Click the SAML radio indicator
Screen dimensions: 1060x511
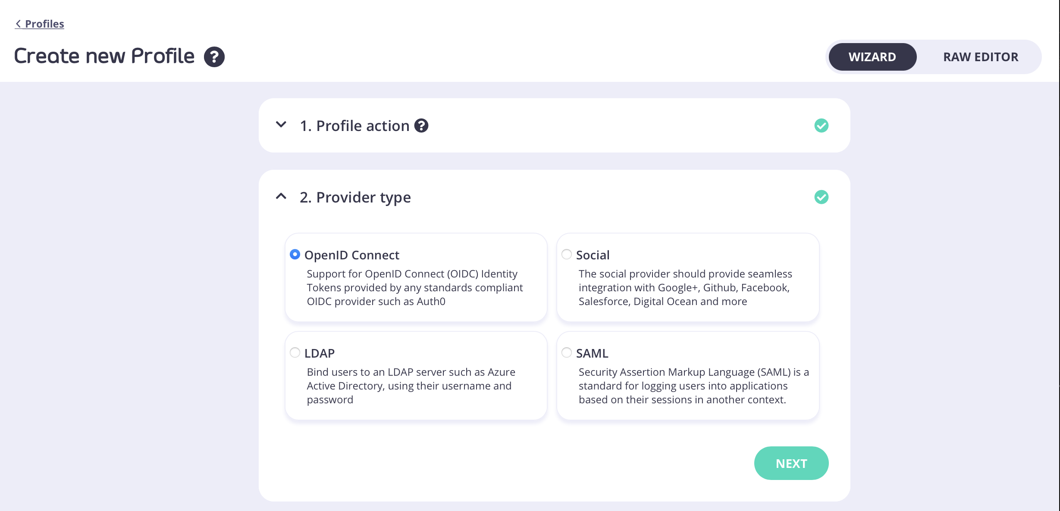click(567, 352)
